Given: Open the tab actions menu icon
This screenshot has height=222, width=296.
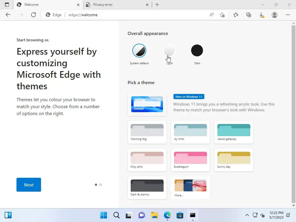Looking at the screenshot, I should click(7, 5).
